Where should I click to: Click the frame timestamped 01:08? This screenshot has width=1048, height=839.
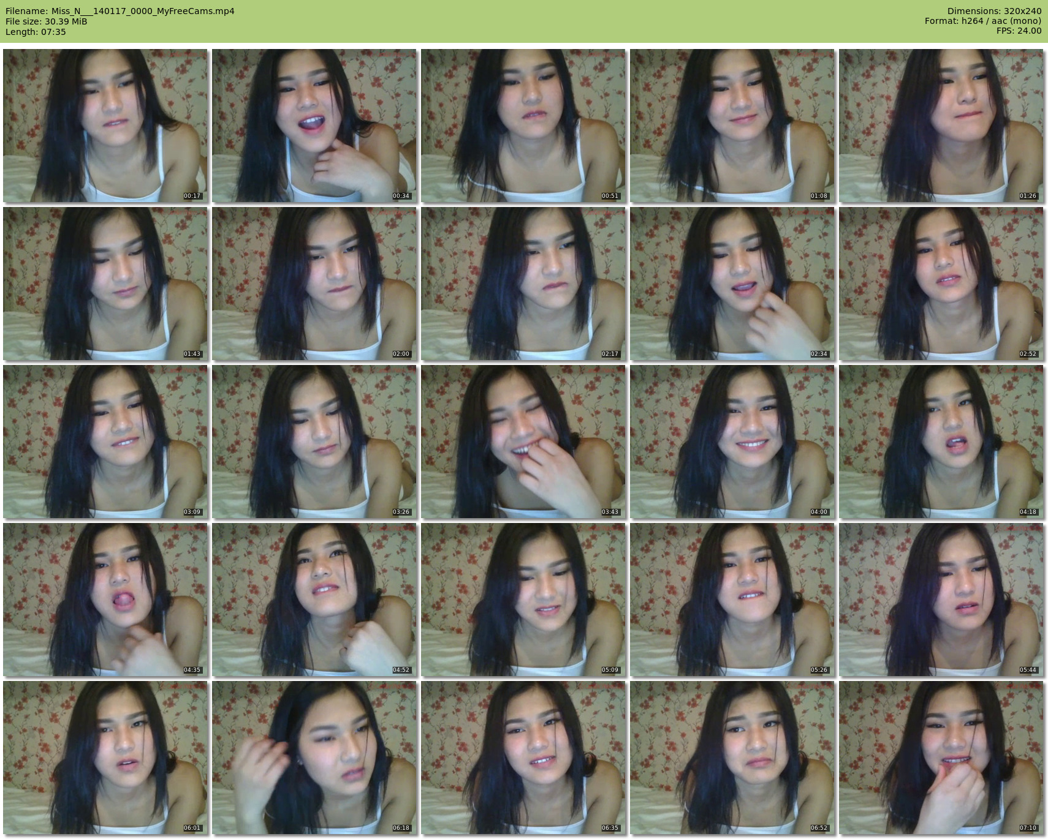point(732,126)
